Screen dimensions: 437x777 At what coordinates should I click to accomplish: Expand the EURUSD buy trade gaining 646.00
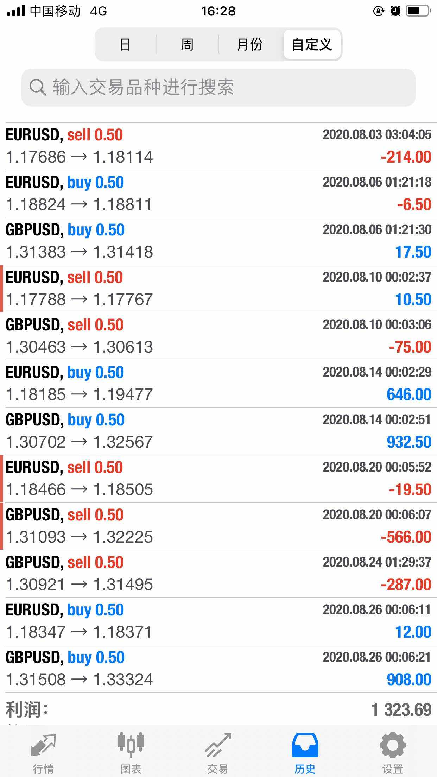click(x=218, y=384)
